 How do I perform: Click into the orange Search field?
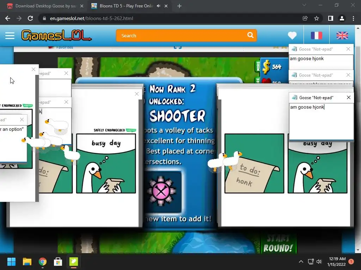coord(182,36)
